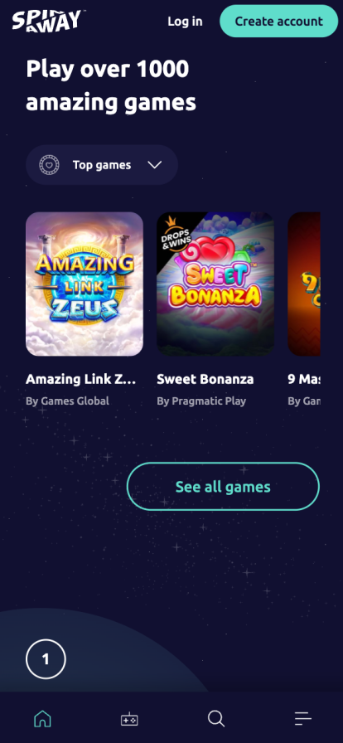This screenshot has height=743, width=343.
Task: Open the game controller icon in bottom bar
Action: tap(129, 719)
